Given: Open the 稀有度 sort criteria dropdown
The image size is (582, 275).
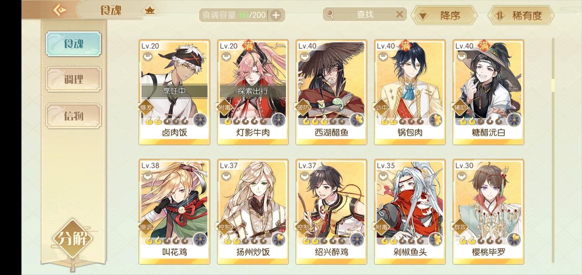Looking at the screenshot, I should click(x=521, y=16).
